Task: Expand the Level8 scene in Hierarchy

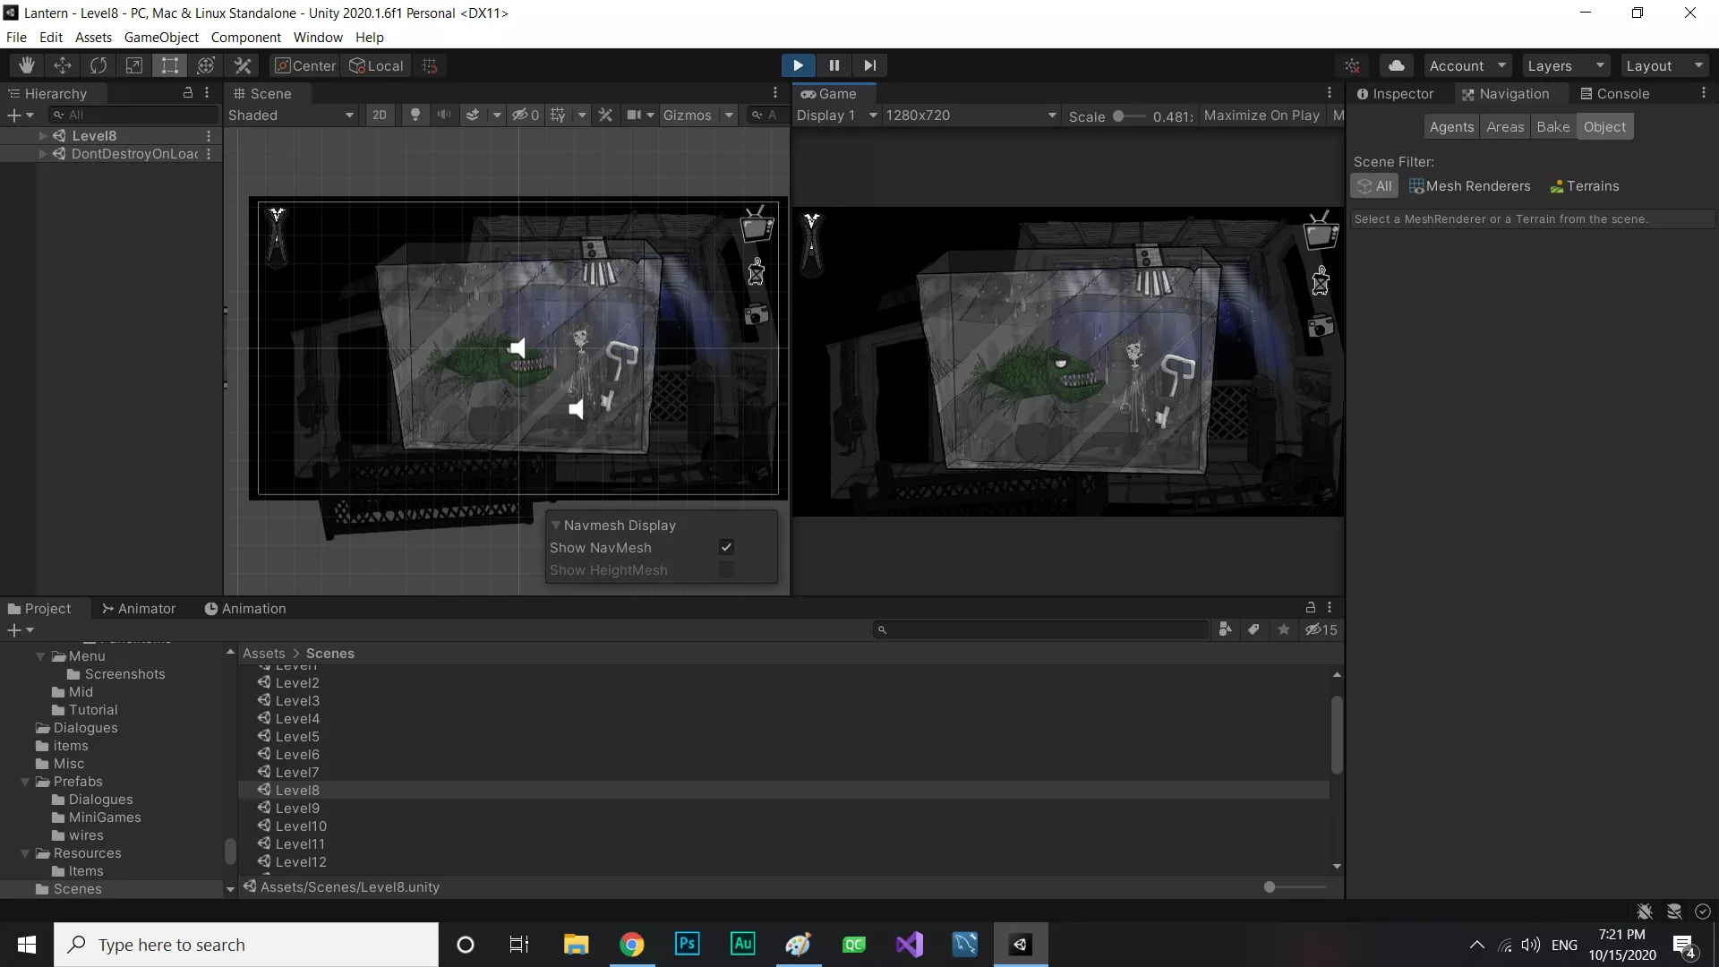Action: click(x=42, y=136)
